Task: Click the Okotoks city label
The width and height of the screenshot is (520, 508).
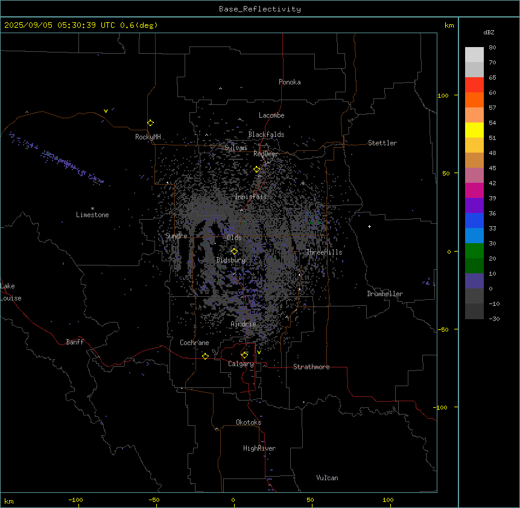Action: [249, 422]
